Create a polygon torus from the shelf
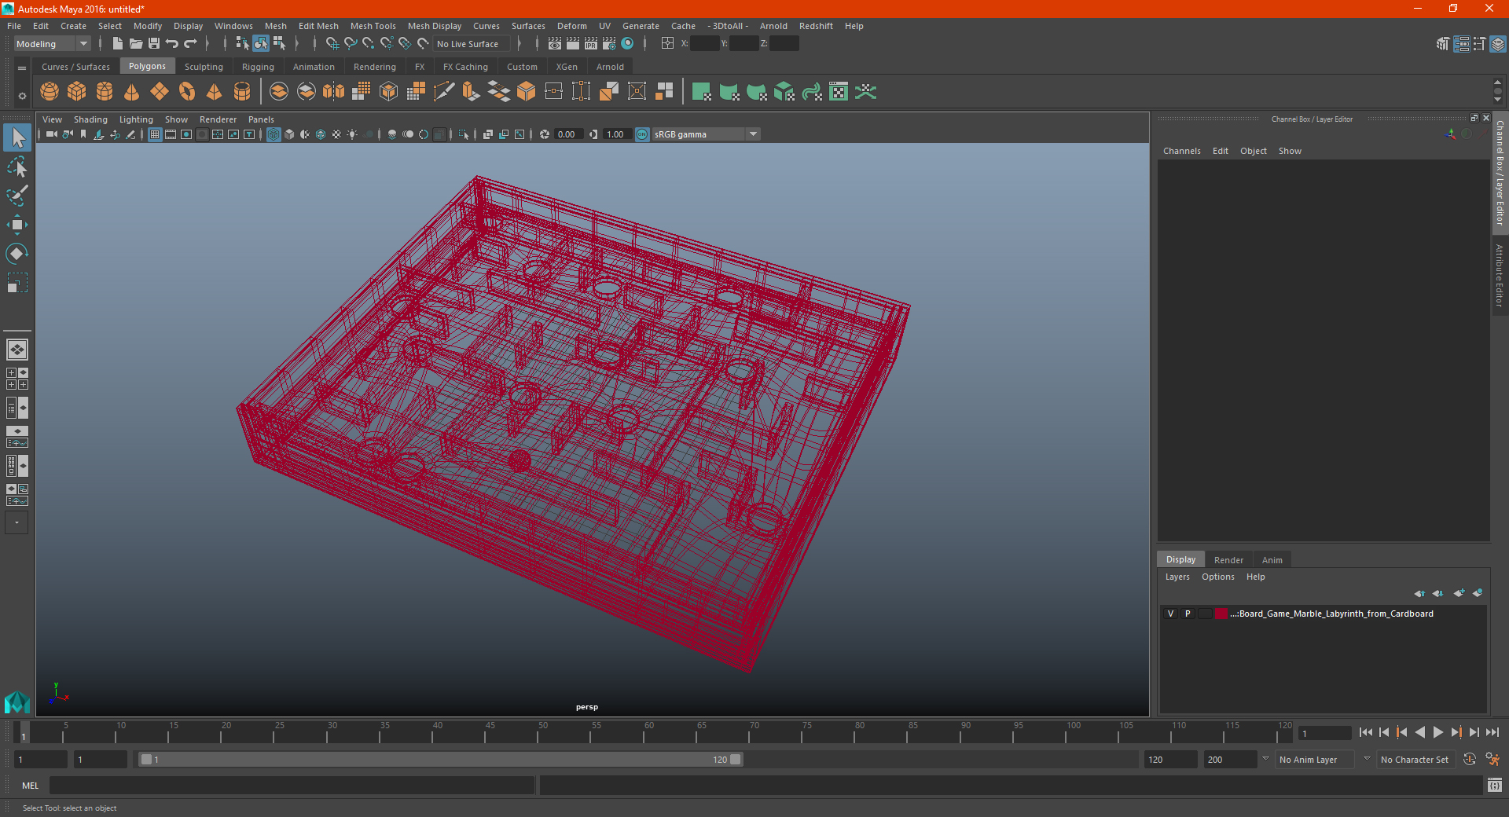1509x817 pixels. click(187, 92)
